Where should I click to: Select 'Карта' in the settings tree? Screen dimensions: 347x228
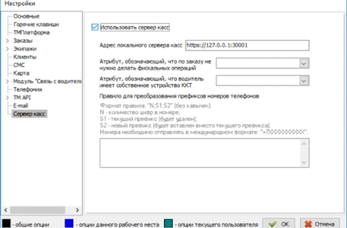21,73
